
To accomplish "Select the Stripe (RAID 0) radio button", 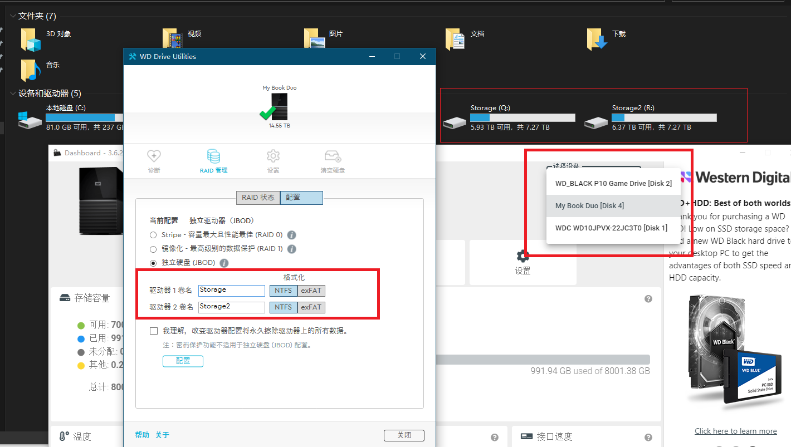I will 153,235.
